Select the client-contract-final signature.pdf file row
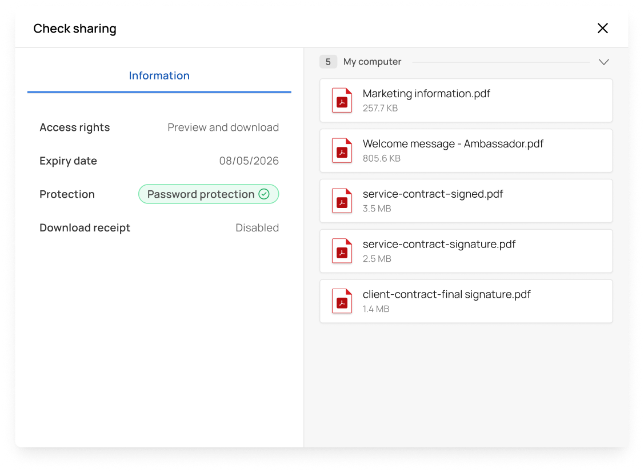This screenshot has width=644, height=472. 466,301
